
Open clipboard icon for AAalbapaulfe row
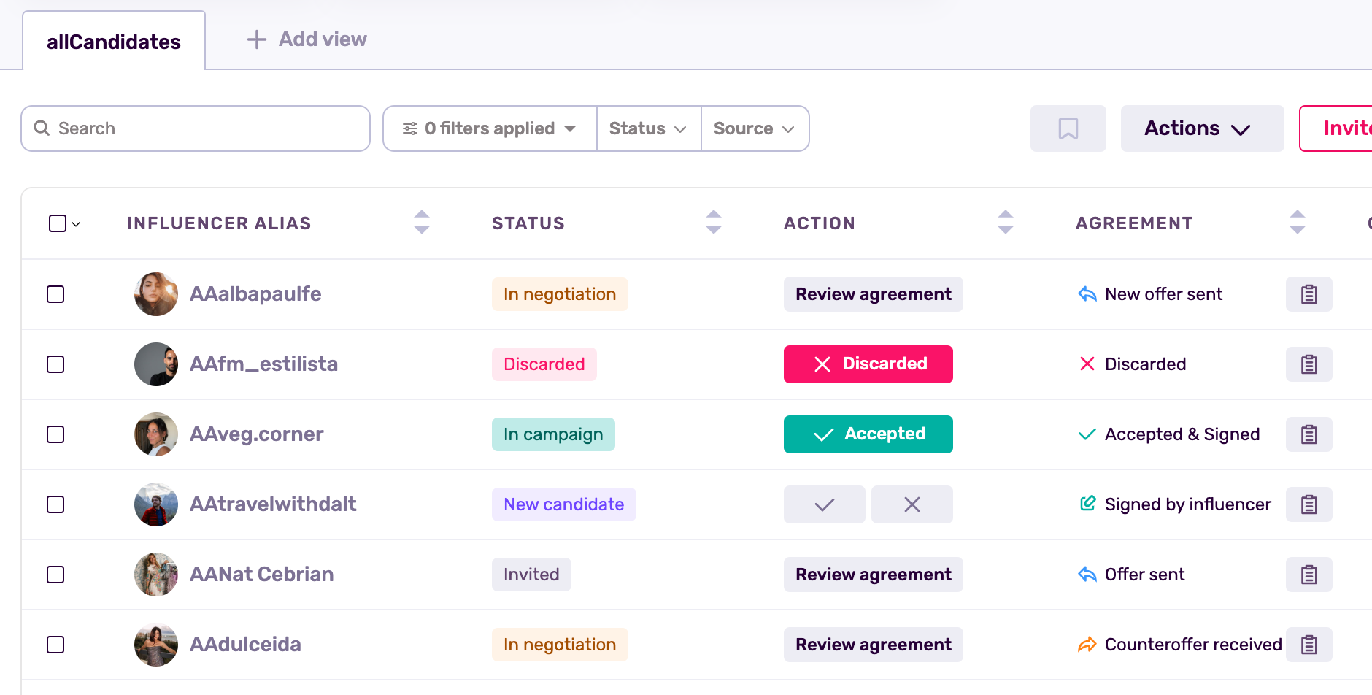(1309, 294)
